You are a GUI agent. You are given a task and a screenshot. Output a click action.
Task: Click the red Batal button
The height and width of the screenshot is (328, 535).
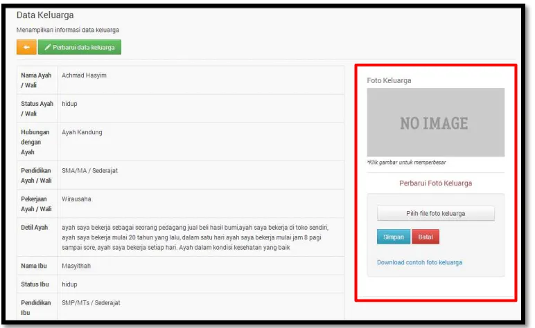click(425, 237)
